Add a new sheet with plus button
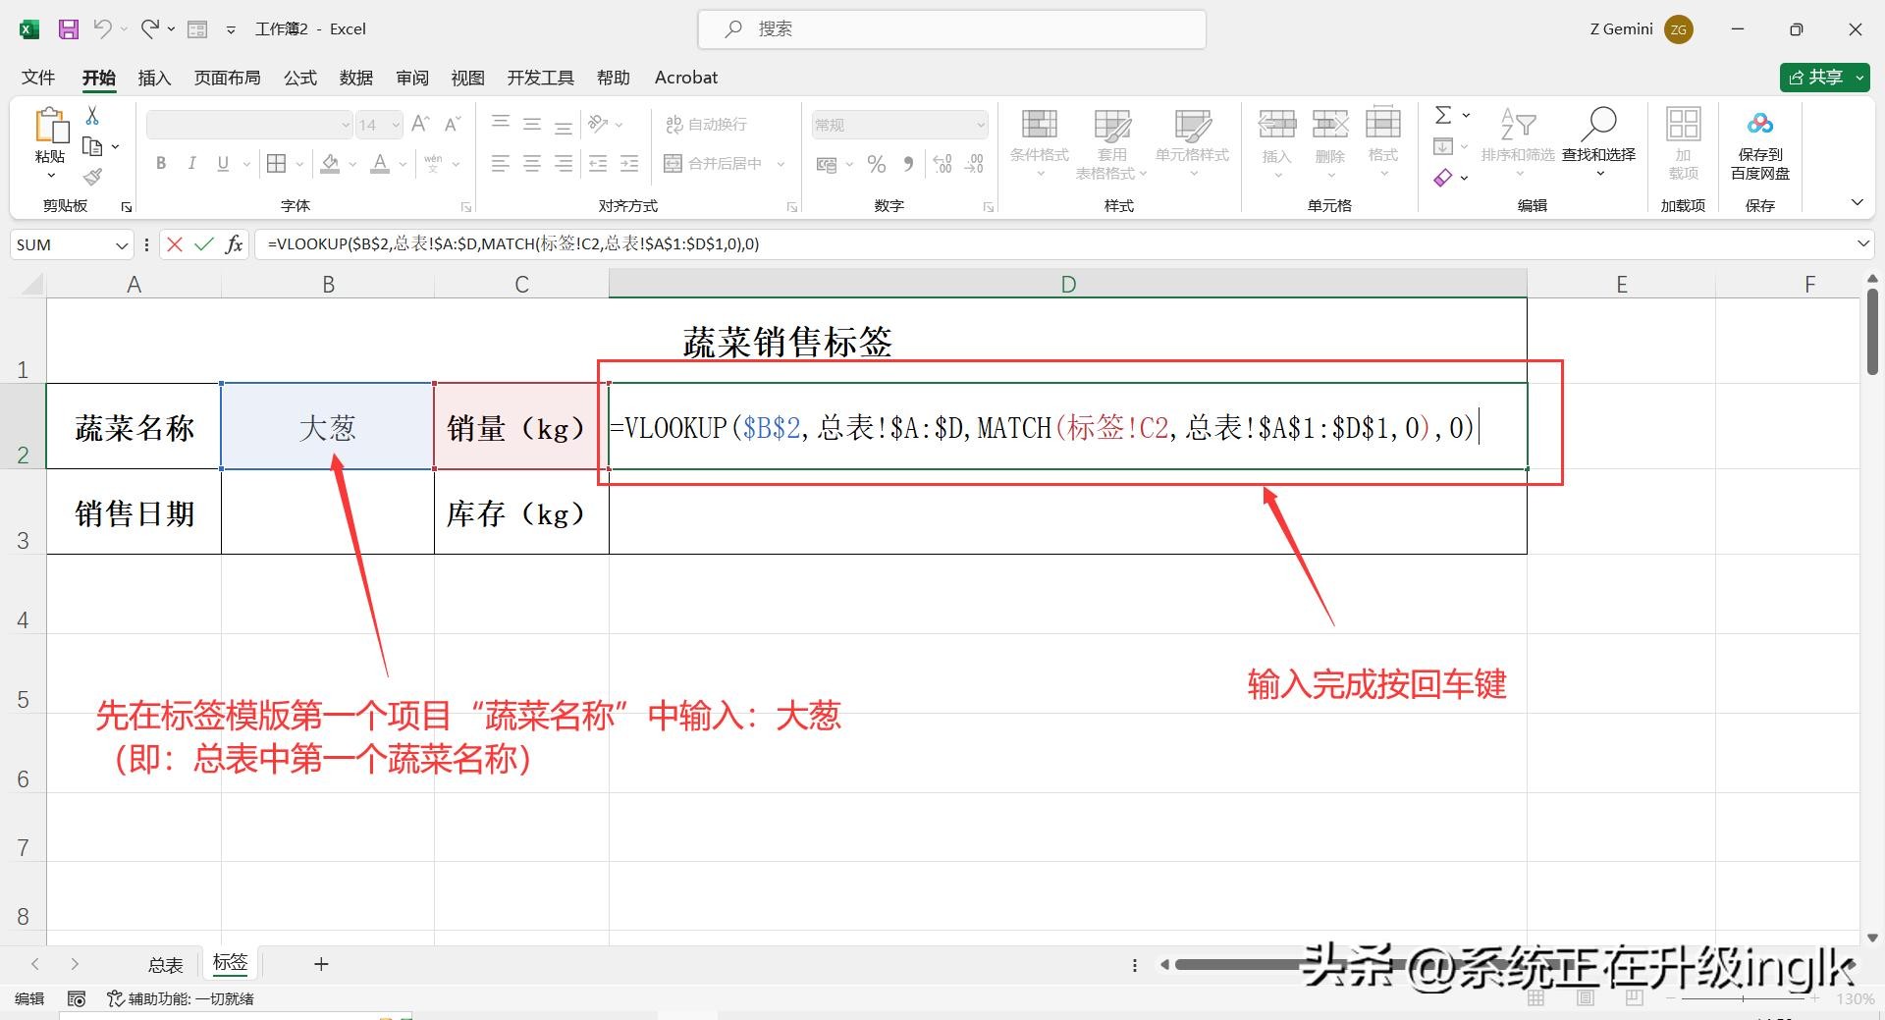1885x1020 pixels. [x=321, y=964]
